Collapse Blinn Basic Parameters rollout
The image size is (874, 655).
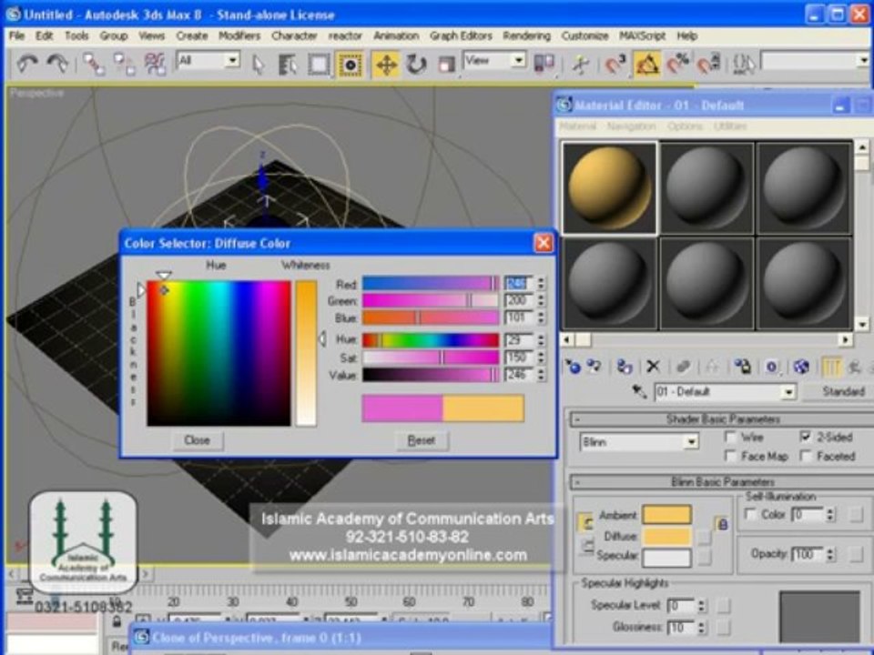pos(722,482)
